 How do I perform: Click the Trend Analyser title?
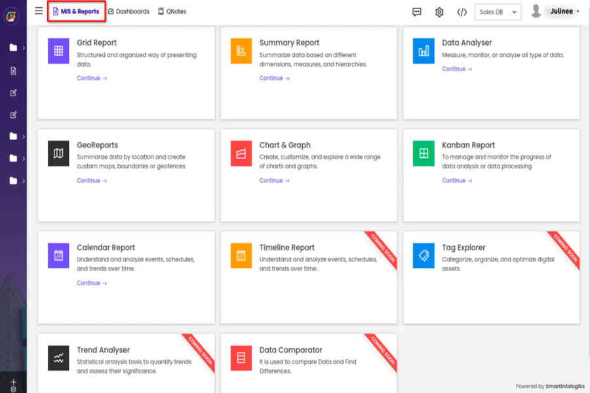click(x=103, y=350)
